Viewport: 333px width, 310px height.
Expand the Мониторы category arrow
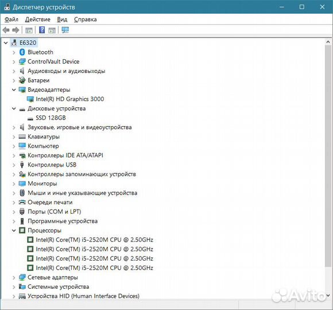click(x=14, y=184)
